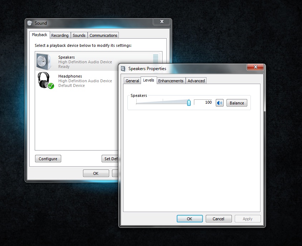Click the Speakers level meter in device list

point(156,59)
